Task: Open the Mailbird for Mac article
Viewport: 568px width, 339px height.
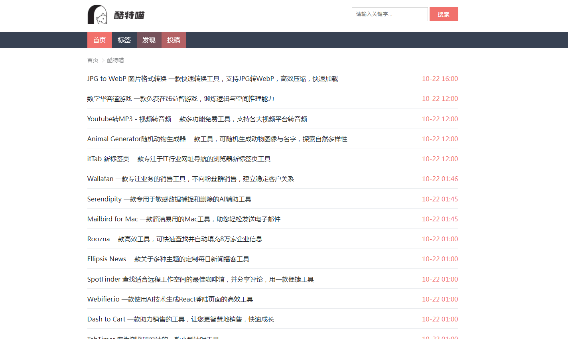Action: 184,219
